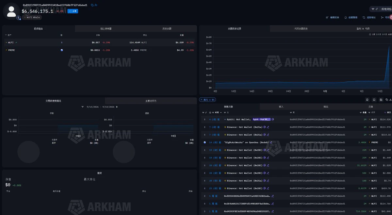The width and height of the screenshot is (392, 215).
Task: Open the Bybit: Hot Wallet sender link
Action: tap(239, 120)
